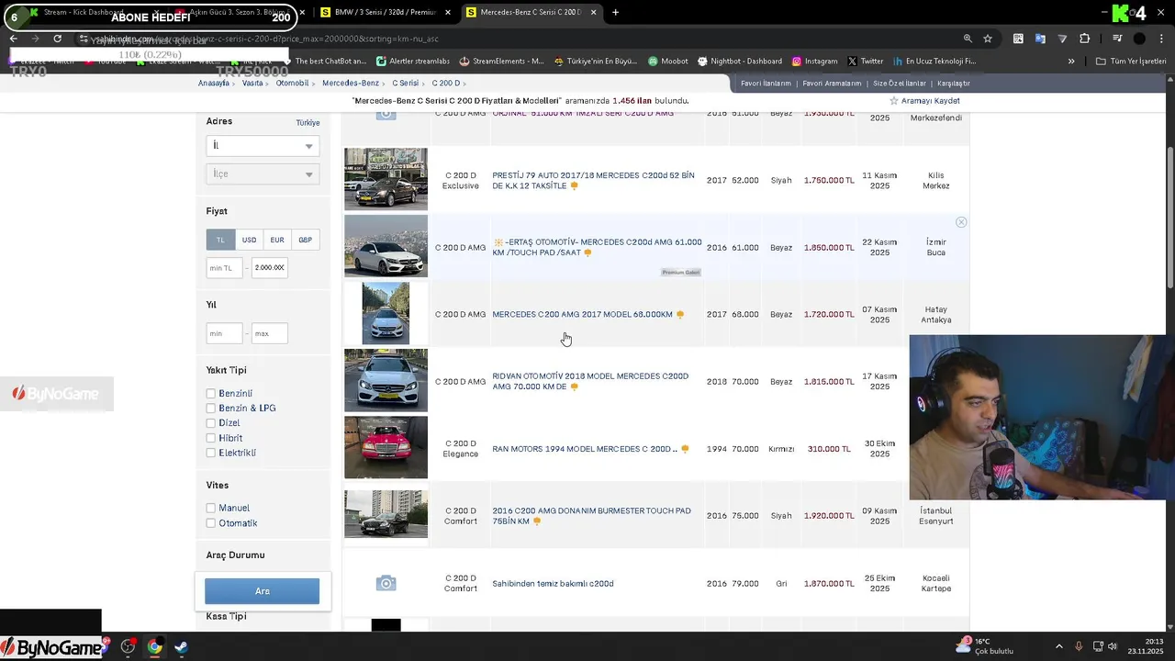Screen dimensions: 1175x661
Task: Open the PRESTİJ 79 AUTO listing thumbnail
Action: [x=386, y=179]
